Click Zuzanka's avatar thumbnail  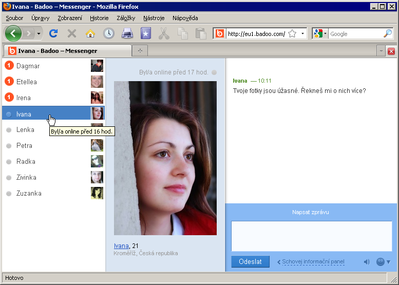(97, 193)
